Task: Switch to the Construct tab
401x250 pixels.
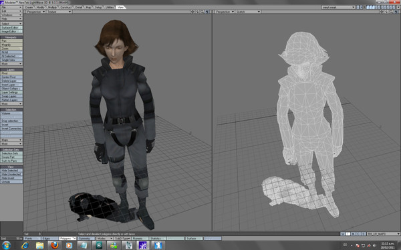Action: click(66, 7)
